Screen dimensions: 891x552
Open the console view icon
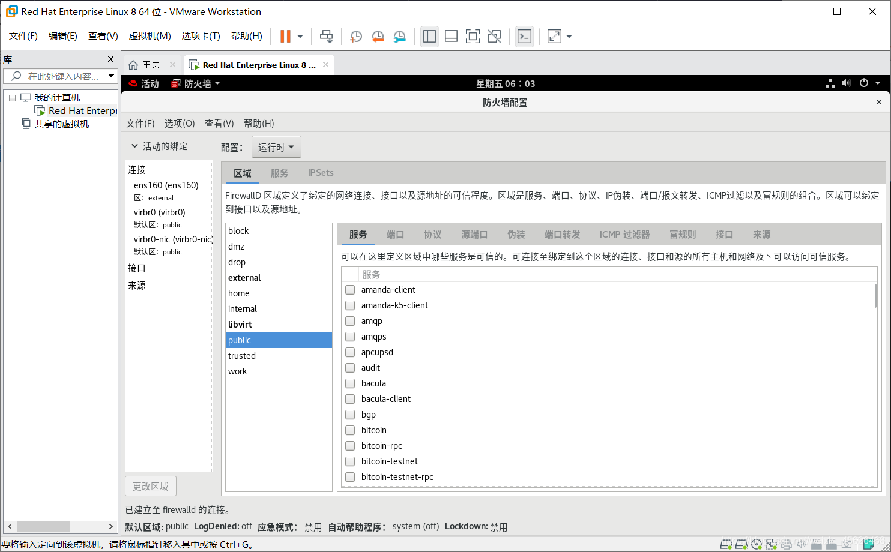point(524,37)
